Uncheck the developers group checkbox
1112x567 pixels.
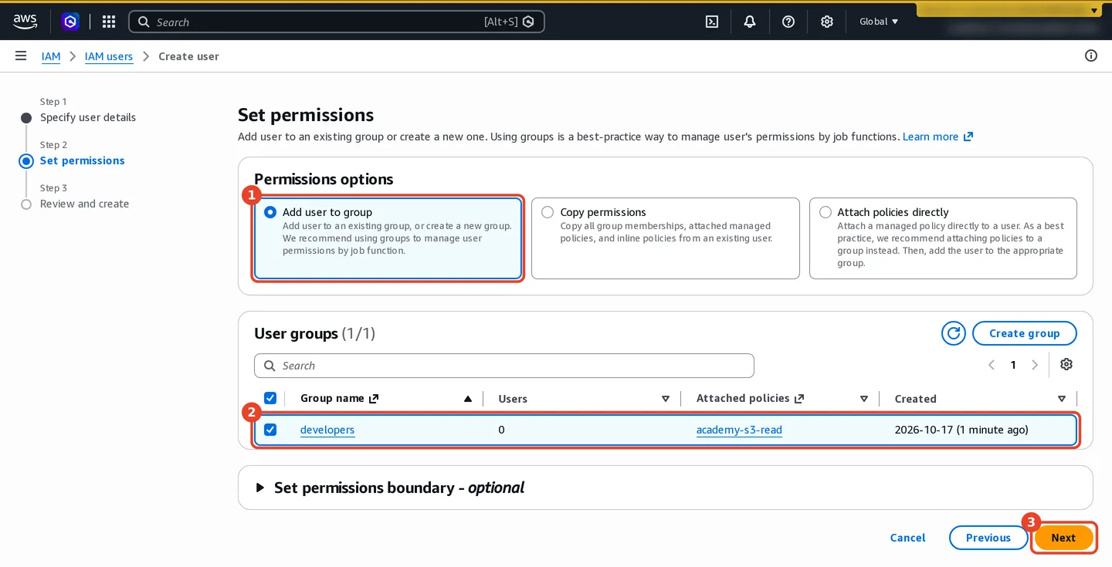point(270,430)
